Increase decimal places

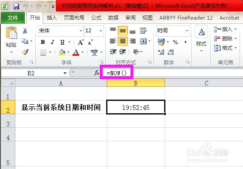(161, 52)
